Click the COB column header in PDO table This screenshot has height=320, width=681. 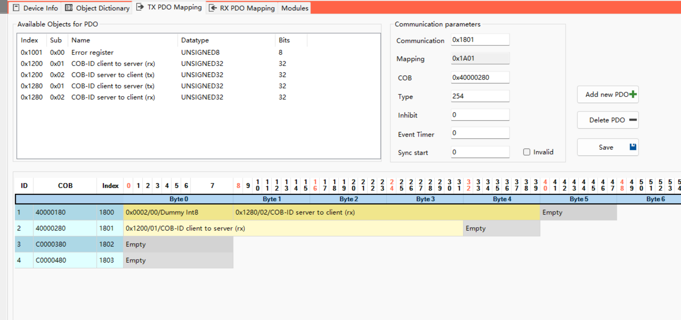[x=65, y=185]
